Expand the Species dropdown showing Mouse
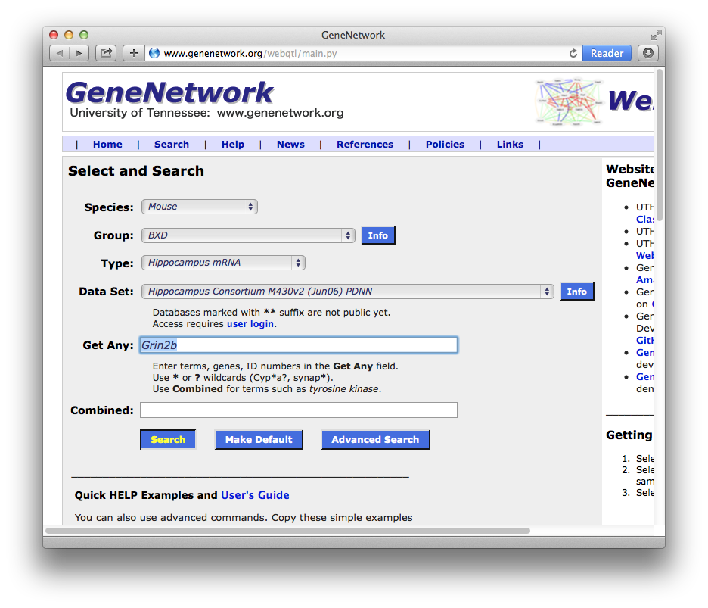This screenshot has height=608, width=708. pos(200,207)
